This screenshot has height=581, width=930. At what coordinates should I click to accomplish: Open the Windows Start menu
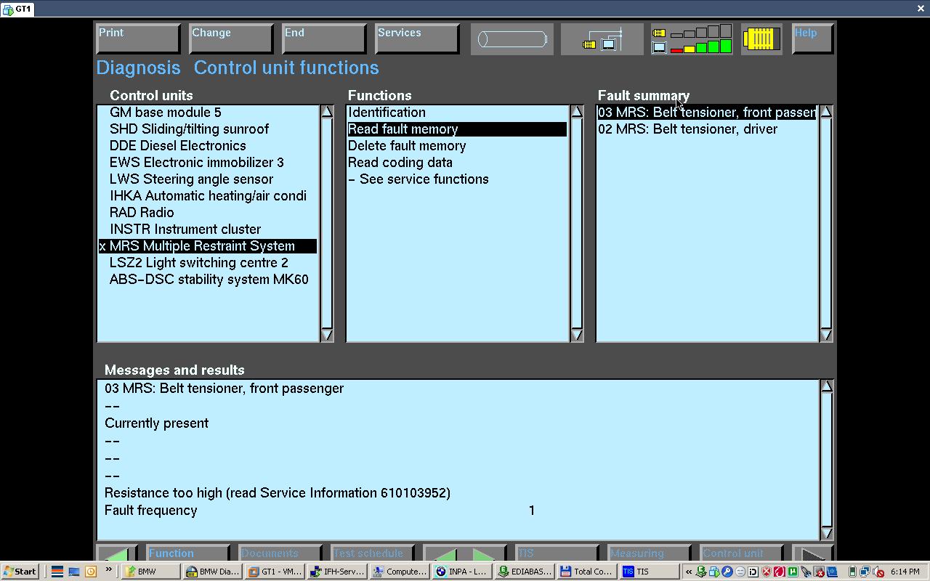20,572
